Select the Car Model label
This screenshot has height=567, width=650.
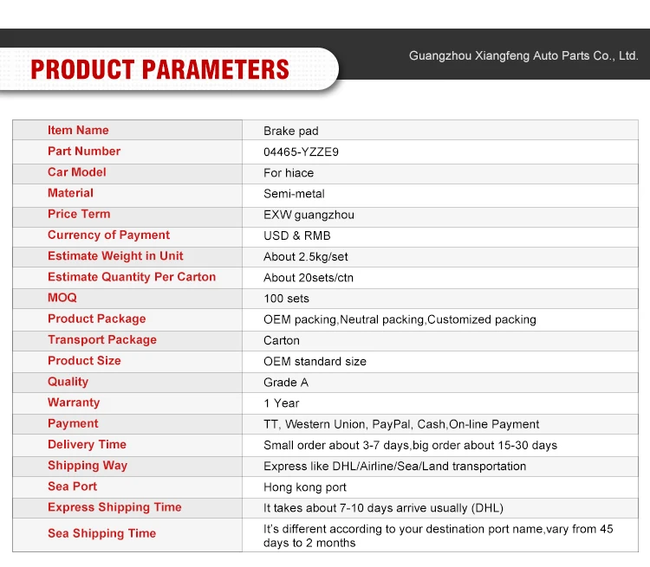77,172
